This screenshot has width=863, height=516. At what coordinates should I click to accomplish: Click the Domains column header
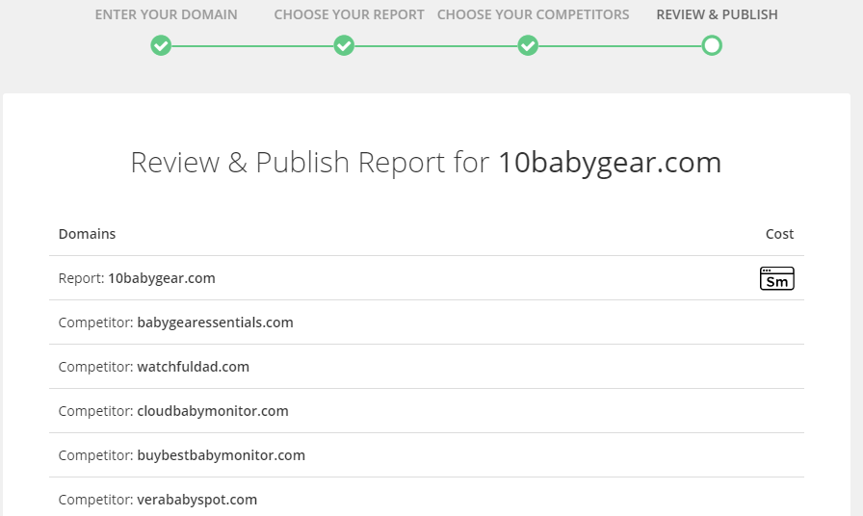(87, 234)
